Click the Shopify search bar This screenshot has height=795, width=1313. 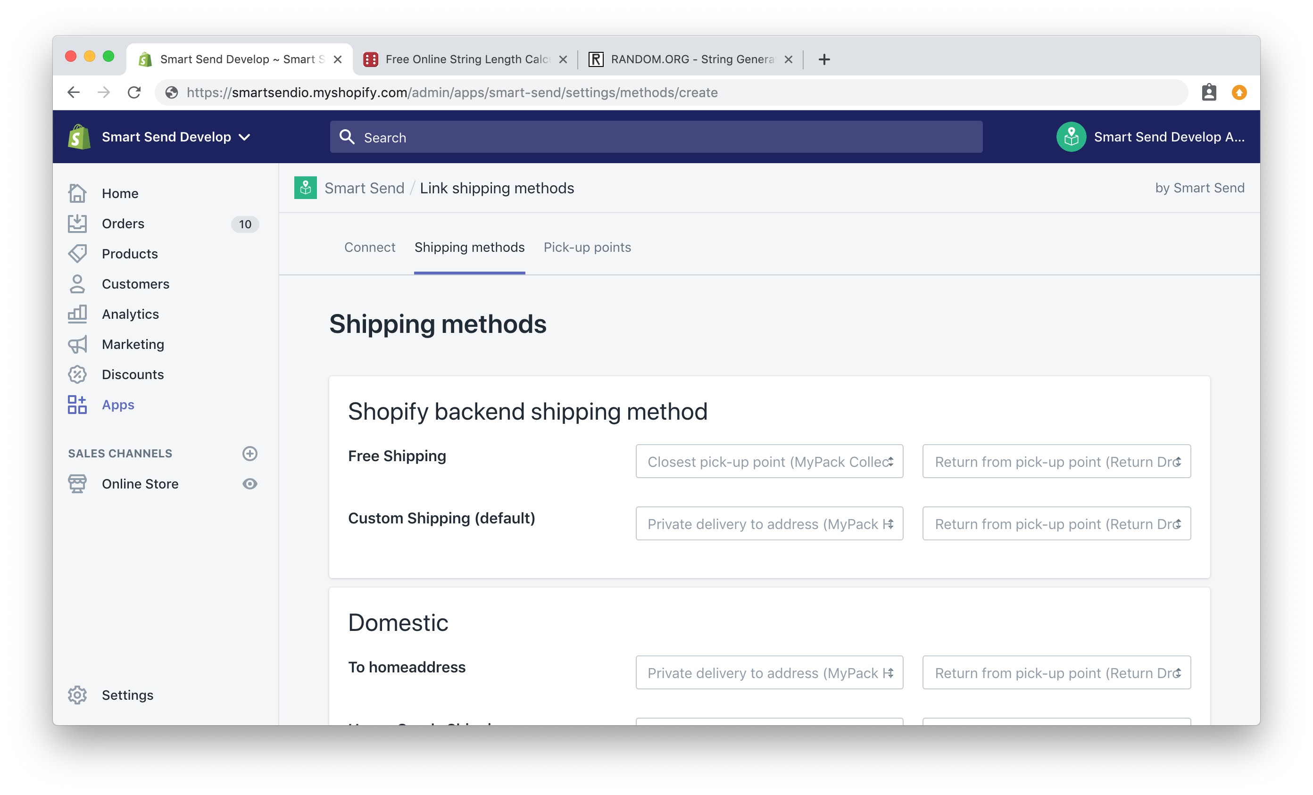pyautogui.click(x=656, y=137)
